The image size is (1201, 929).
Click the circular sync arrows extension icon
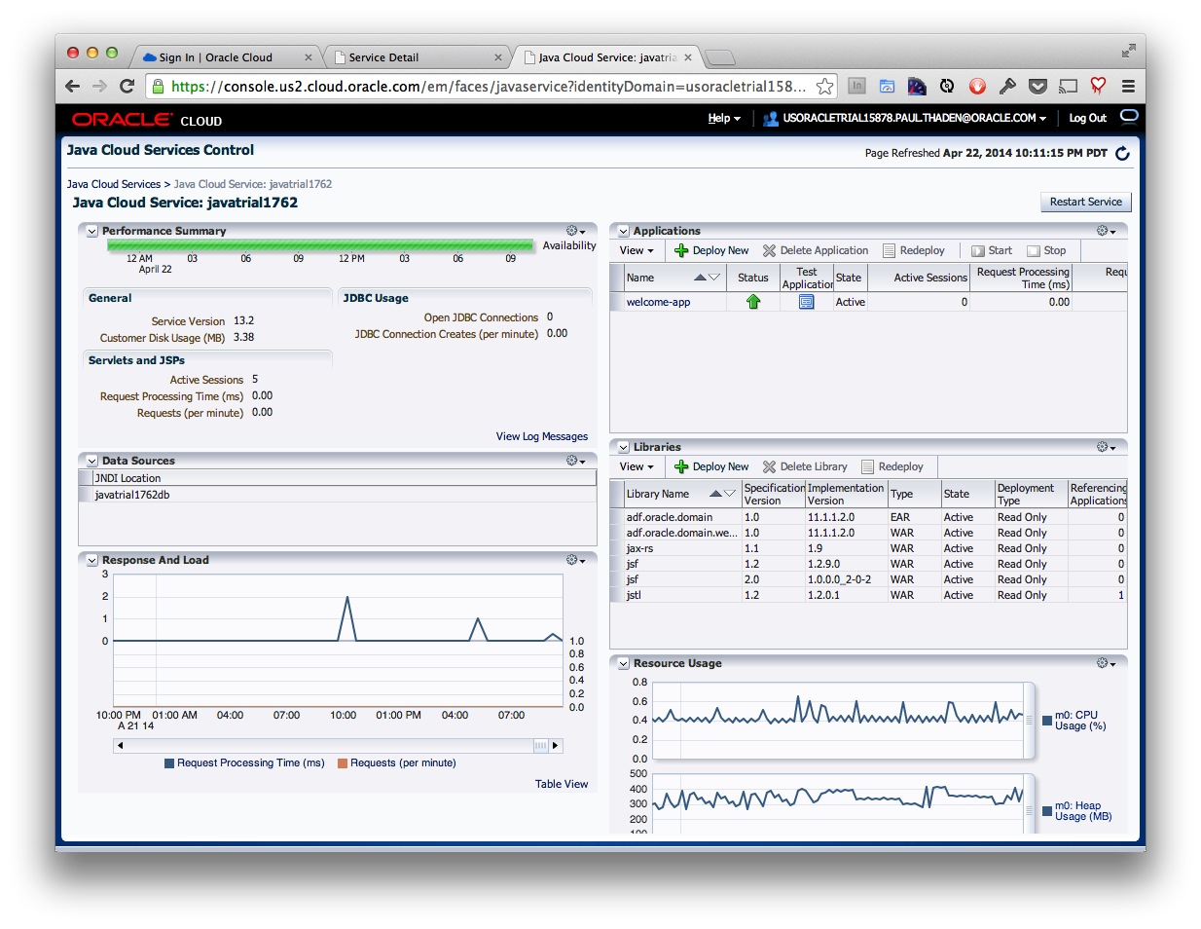coord(947,87)
